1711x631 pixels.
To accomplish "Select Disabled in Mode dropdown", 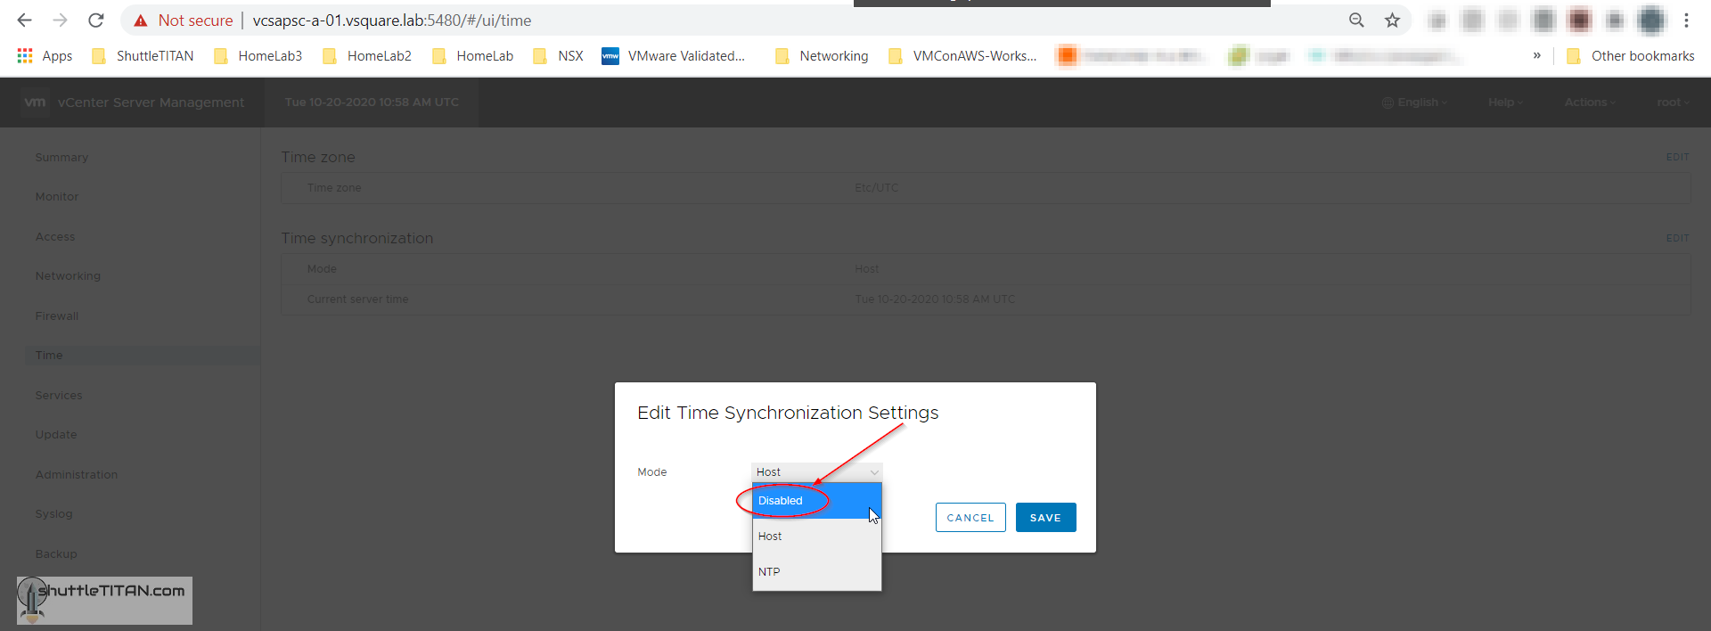I will (x=781, y=500).
